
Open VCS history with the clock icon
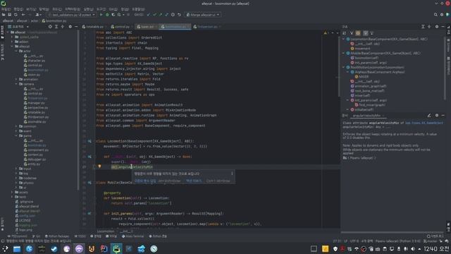pos(173,15)
